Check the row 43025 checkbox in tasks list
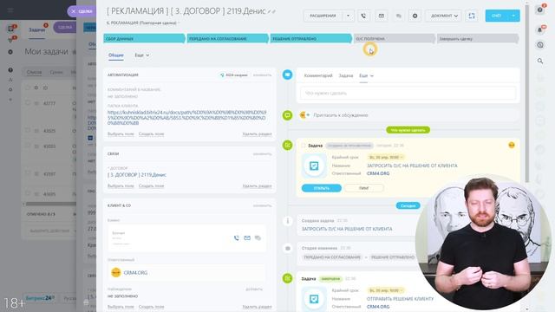555x312 pixels. click(x=28, y=131)
